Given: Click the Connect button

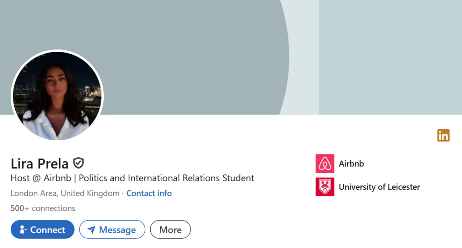Looking at the screenshot, I should [x=43, y=230].
